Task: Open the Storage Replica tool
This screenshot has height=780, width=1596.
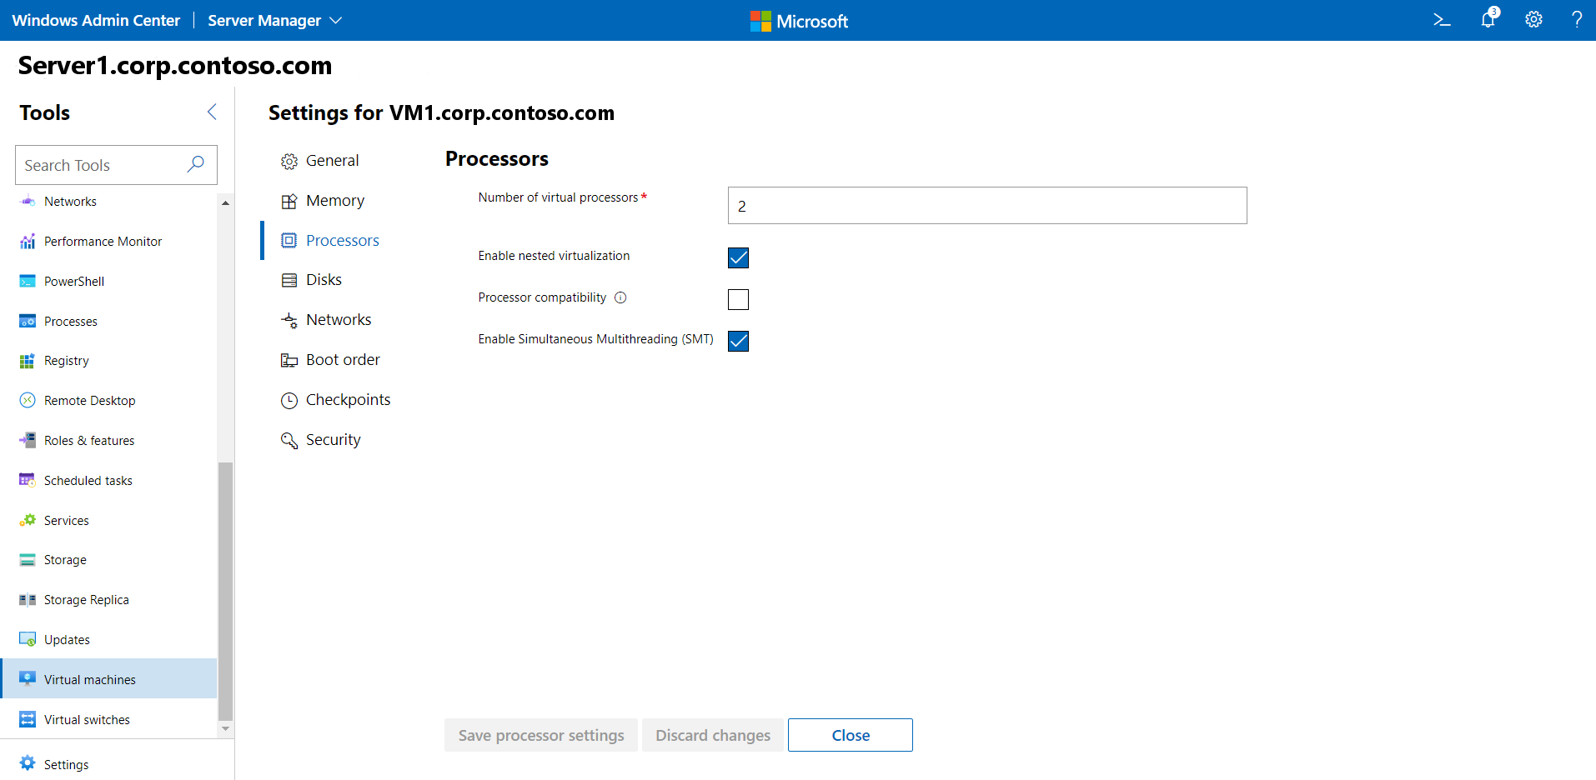Action: pos(86,599)
